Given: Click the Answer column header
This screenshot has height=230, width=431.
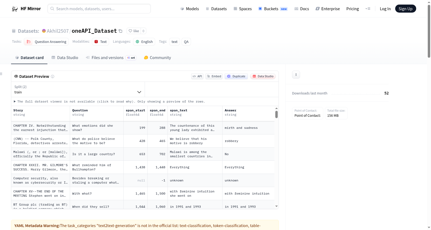Looking at the screenshot, I should point(248,113).
